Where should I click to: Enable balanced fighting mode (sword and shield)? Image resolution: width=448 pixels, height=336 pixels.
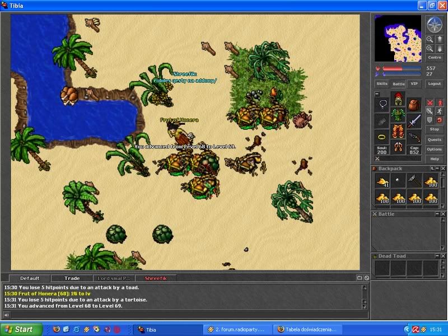(430, 111)
